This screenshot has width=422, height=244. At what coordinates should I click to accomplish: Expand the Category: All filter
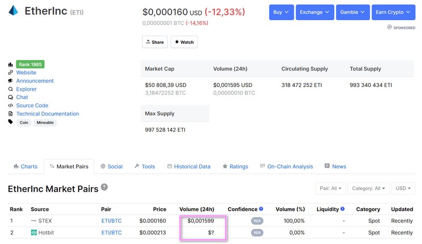pyautogui.click(x=368, y=188)
